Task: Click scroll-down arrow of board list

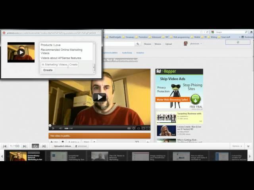Action: tap(94, 72)
